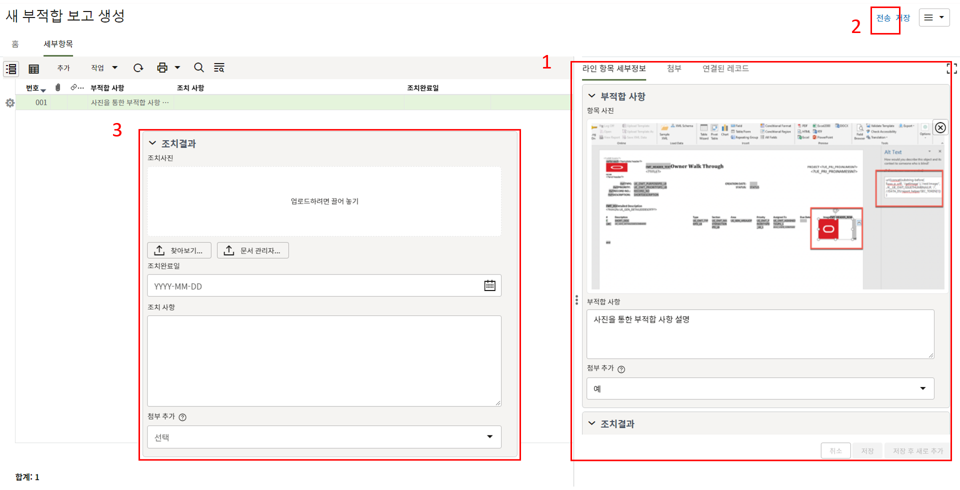Open the 첨부 추가 dropdown showing 예
The image size is (960, 490).
click(x=760, y=388)
